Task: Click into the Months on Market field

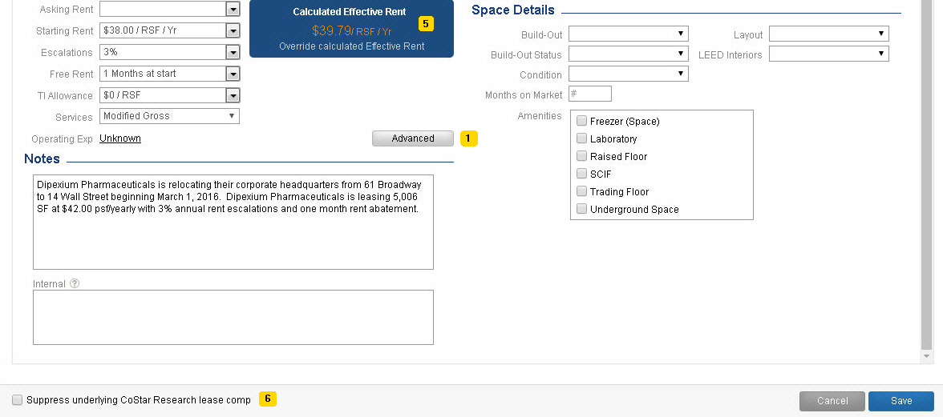Action: (590, 94)
